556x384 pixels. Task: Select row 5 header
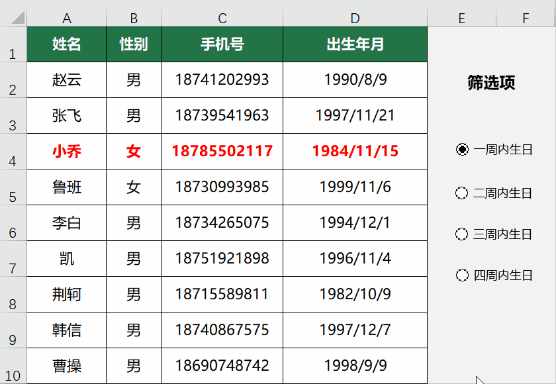point(13,187)
